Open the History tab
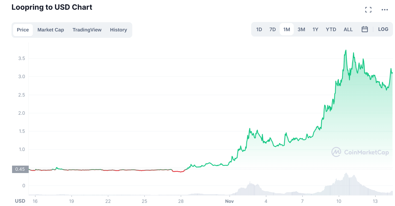The width and height of the screenshot is (395, 206). 118,30
